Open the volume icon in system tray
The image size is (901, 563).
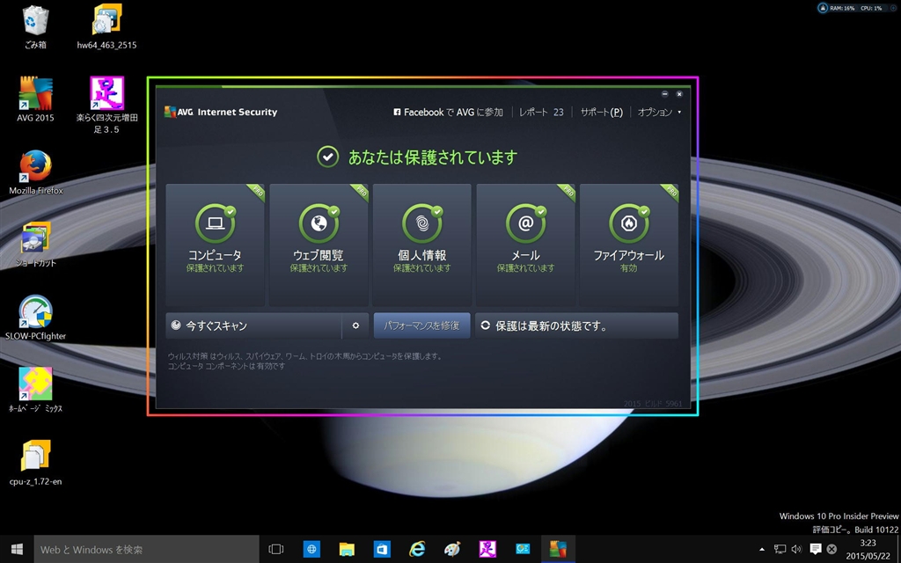pos(796,549)
